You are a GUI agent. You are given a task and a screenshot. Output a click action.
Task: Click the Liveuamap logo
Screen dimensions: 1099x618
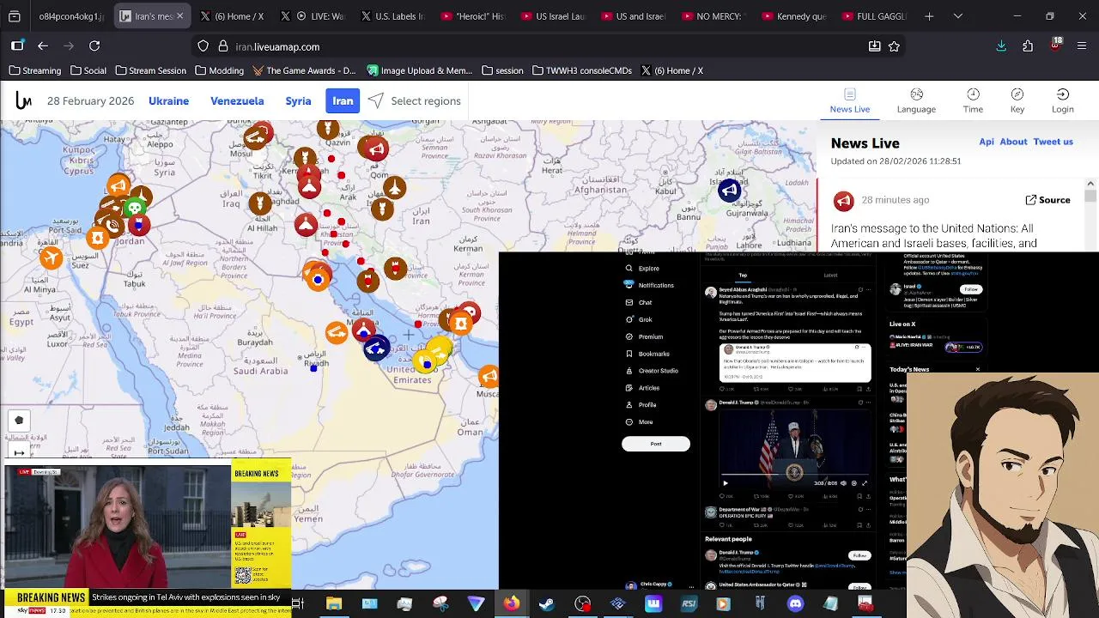click(x=23, y=101)
